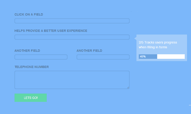Click the 'TELEPHONE NUMBER' label
Image resolution: width=191 pixels, height=114 pixels.
tap(32, 67)
